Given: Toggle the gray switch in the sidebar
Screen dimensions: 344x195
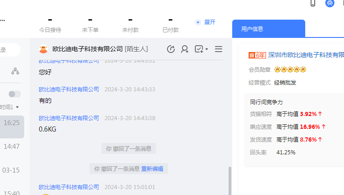Looking at the screenshot, I should 15,94.
